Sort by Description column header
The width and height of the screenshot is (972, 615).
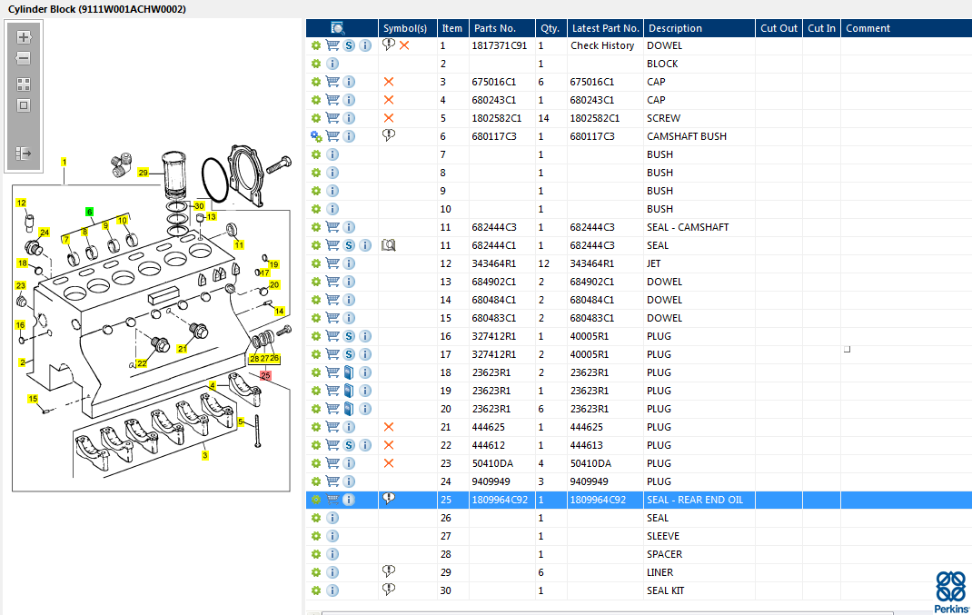[674, 28]
